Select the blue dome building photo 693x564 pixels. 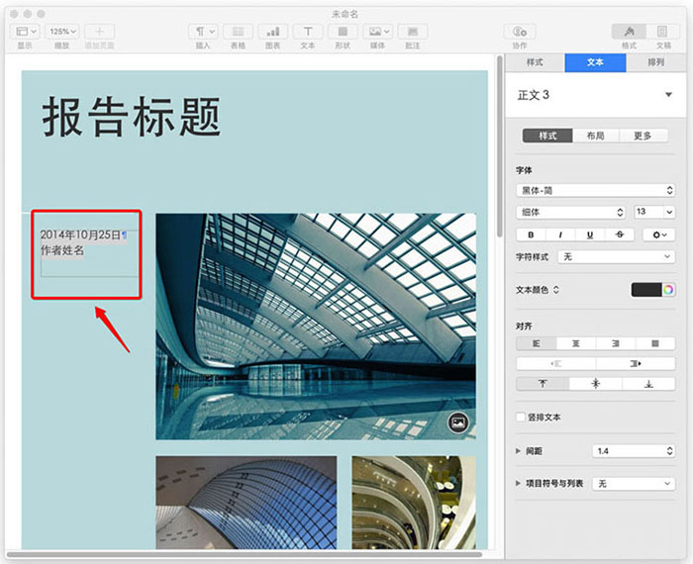247,503
